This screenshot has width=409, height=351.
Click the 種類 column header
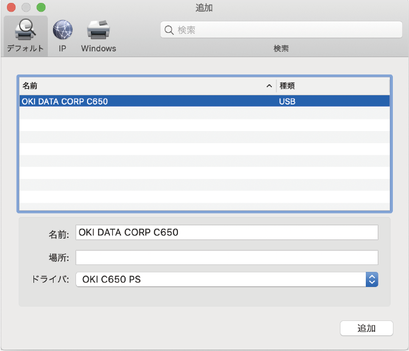point(333,85)
